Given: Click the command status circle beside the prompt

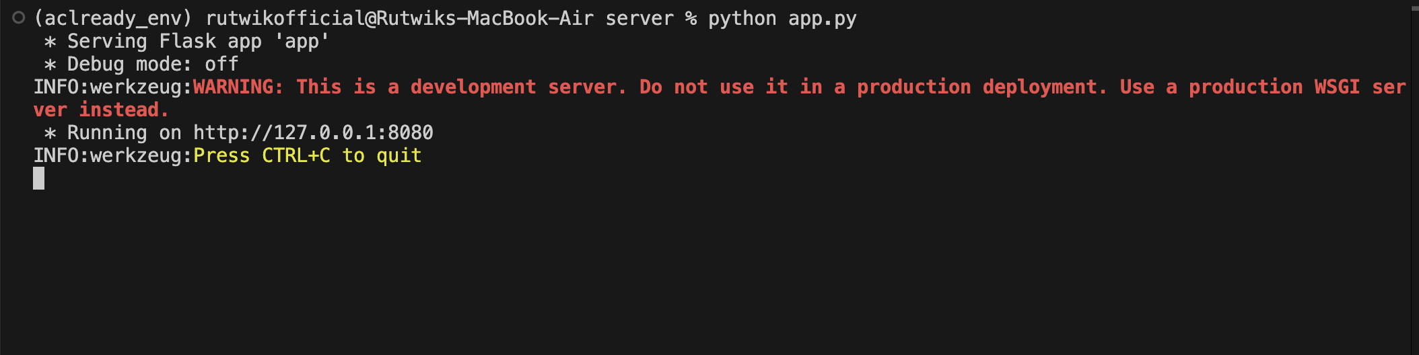Looking at the screenshot, I should (x=19, y=18).
